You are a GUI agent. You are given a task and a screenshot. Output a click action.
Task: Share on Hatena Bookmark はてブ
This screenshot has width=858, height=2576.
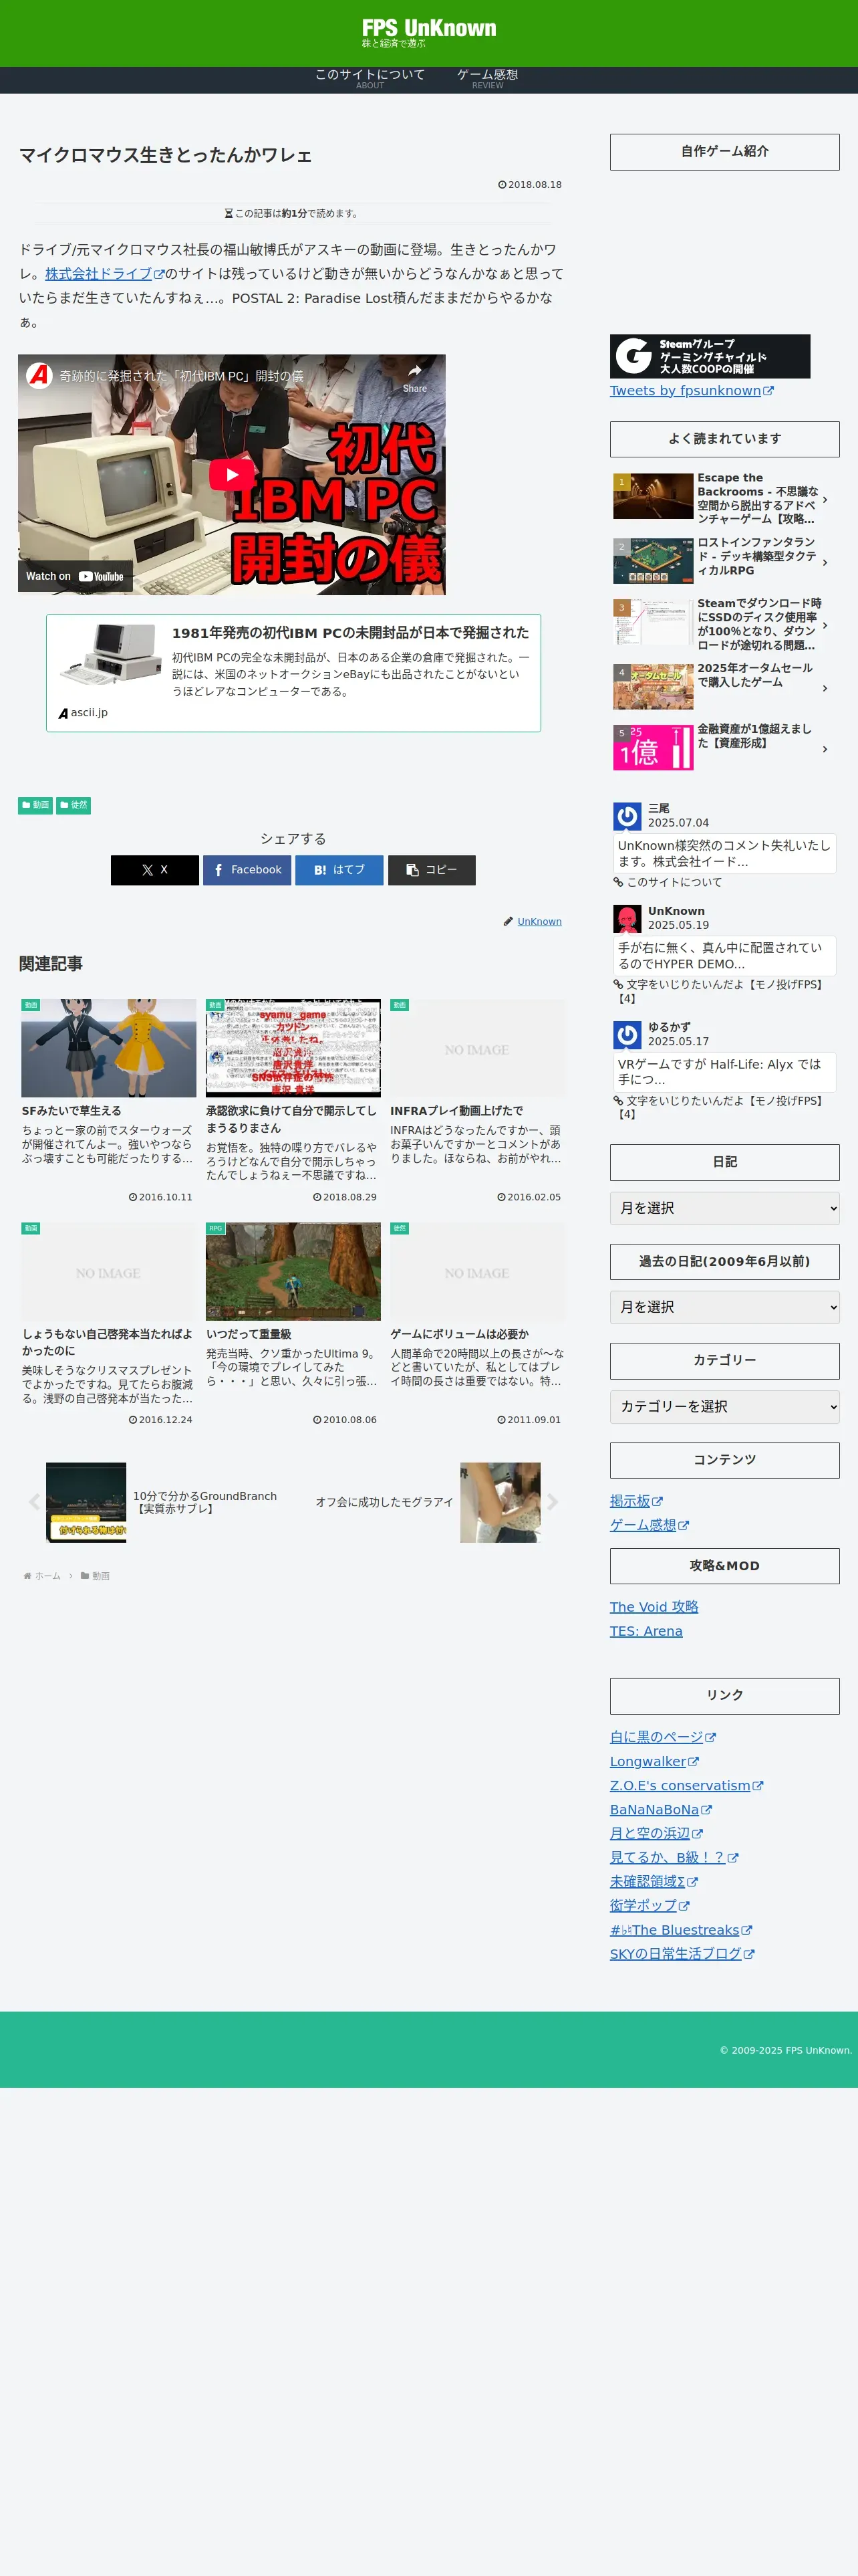point(339,870)
